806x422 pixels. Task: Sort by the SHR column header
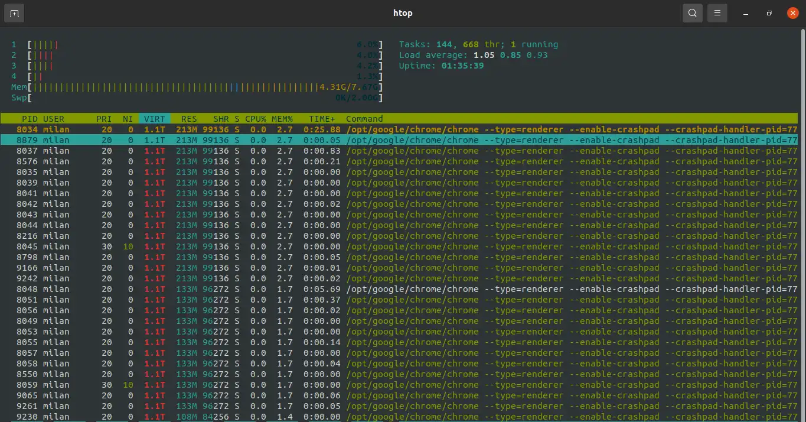pos(221,119)
